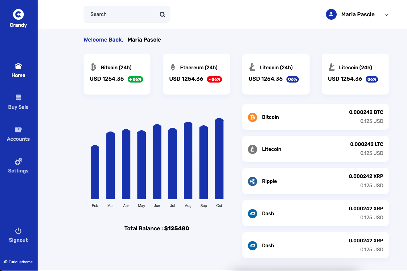Click the Crandy logo icon
407x271 pixels.
pos(18,14)
